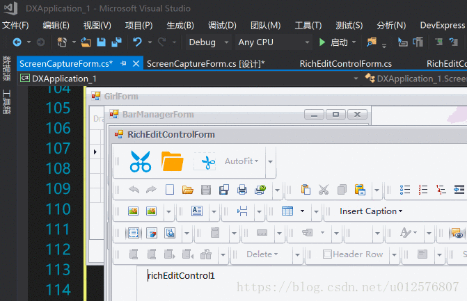Open the orange folder icon

[172, 161]
